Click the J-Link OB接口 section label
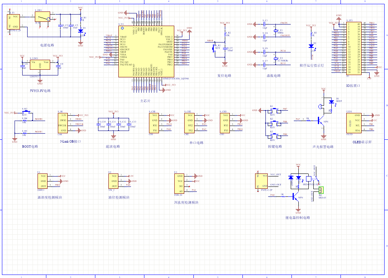 [x=70, y=141]
